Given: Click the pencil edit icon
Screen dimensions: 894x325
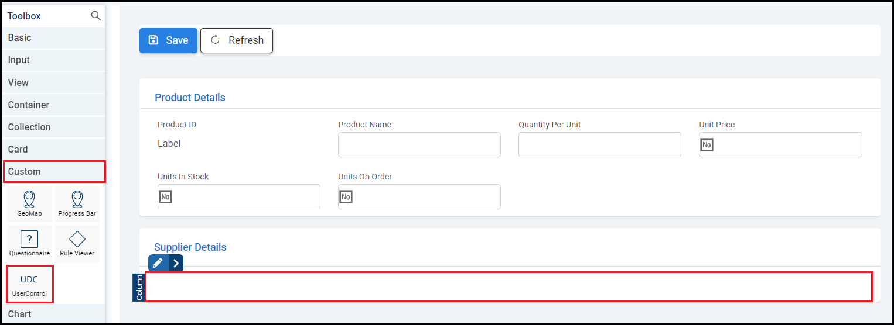Looking at the screenshot, I should tap(158, 263).
